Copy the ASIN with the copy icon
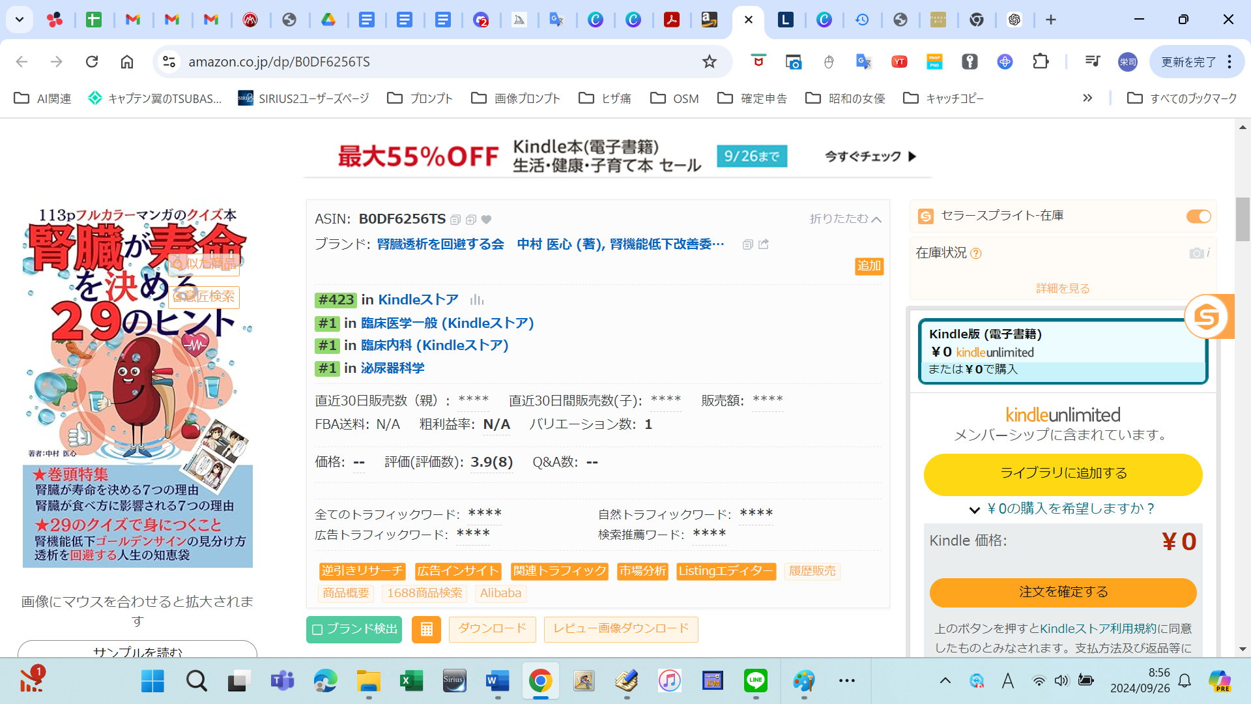 click(x=455, y=220)
